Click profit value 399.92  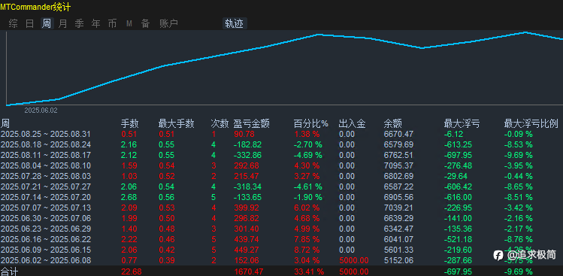point(247,208)
